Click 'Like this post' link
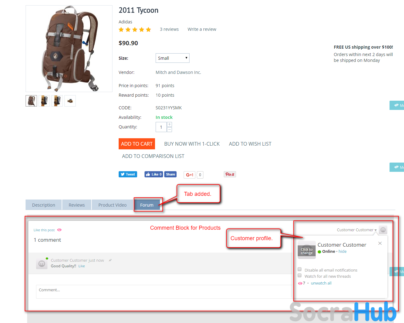Screen dimensions: 404x323 [44, 230]
